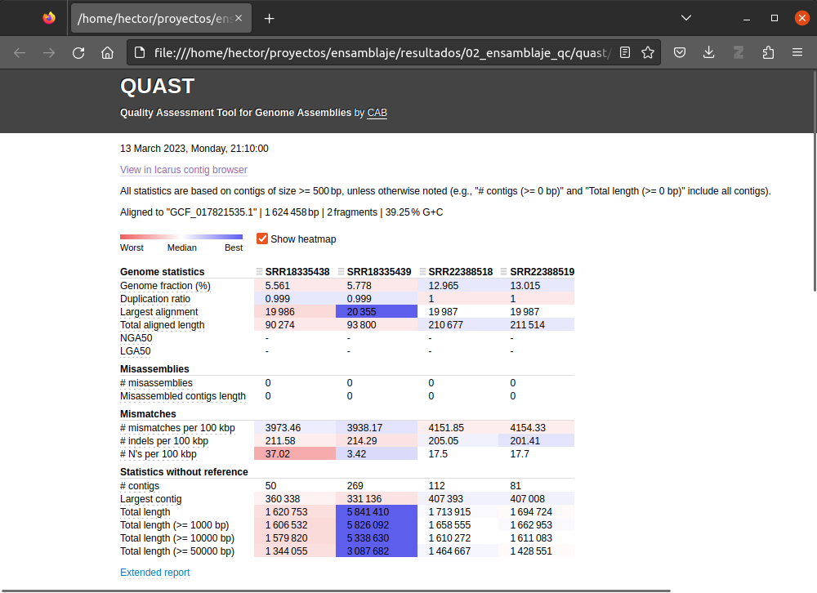Select the /home/hector/proyectos browser tab
This screenshot has height=593, width=817.
(x=161, y=18)
